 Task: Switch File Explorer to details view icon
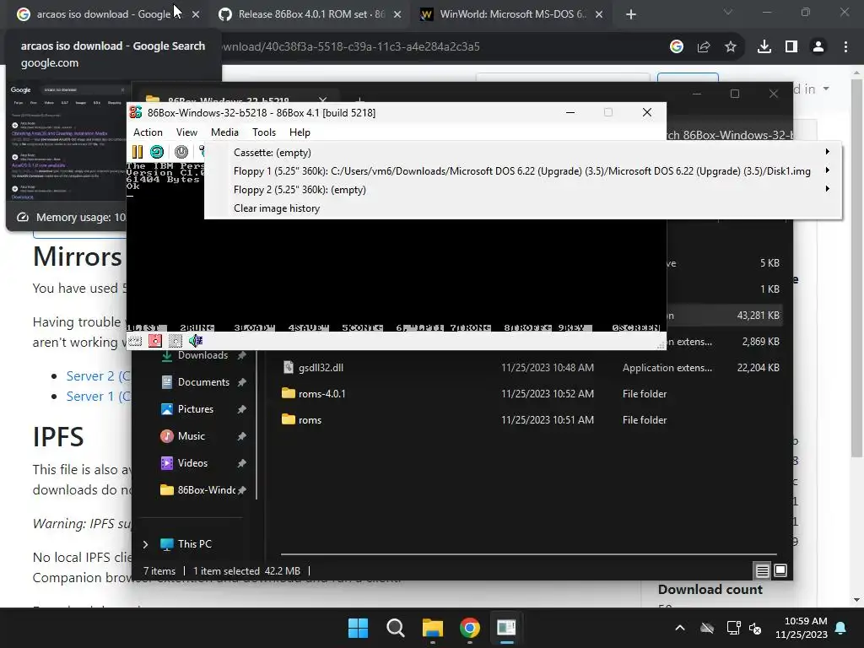[x=762, y=571]
